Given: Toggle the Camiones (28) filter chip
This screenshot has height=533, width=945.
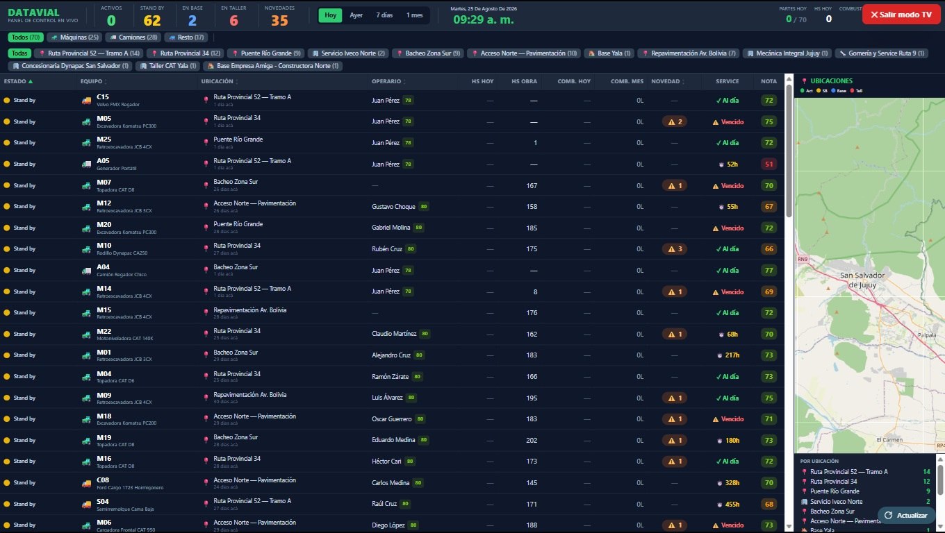Looking at the screenshot, I should pyautogui.click(x=133, y=37).
